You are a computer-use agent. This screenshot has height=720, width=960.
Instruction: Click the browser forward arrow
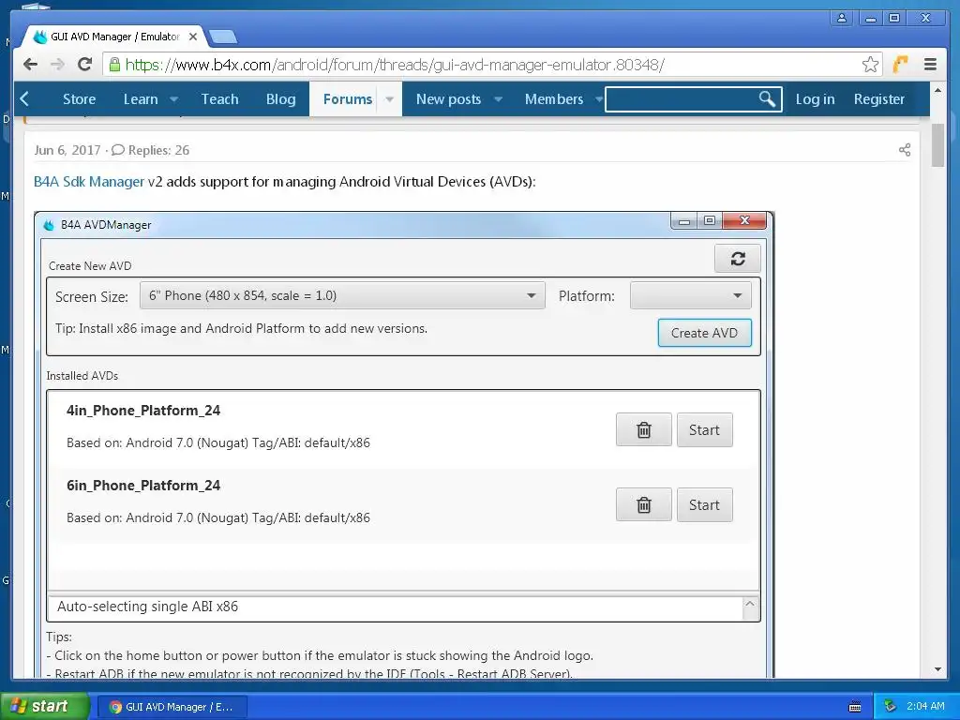click(x=57, y=65)
